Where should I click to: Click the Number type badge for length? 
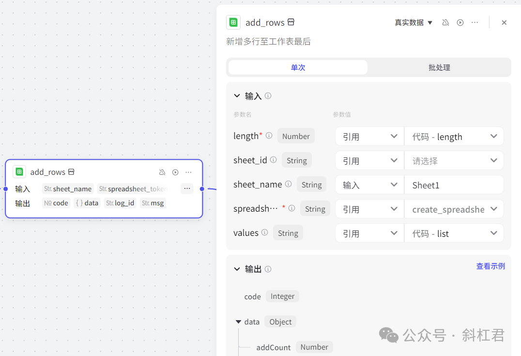pyautogui.click(x=296, y=136)
